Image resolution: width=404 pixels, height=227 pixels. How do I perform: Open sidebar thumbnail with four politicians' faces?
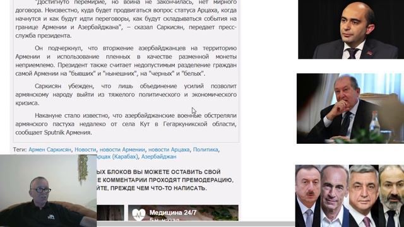[349, 196]
